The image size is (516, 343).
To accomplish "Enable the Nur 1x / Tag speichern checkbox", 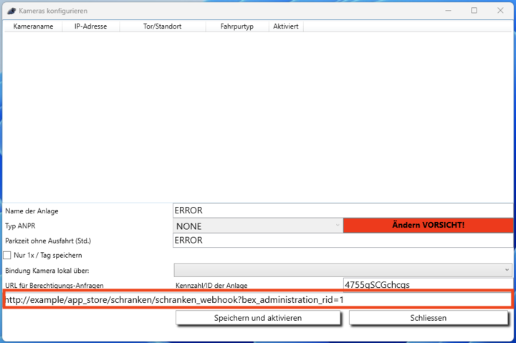I will [x=8, y=255].
